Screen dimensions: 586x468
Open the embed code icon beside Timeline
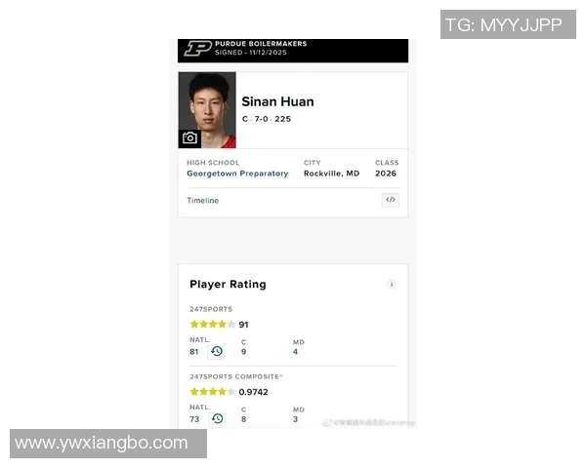(390, 200)
